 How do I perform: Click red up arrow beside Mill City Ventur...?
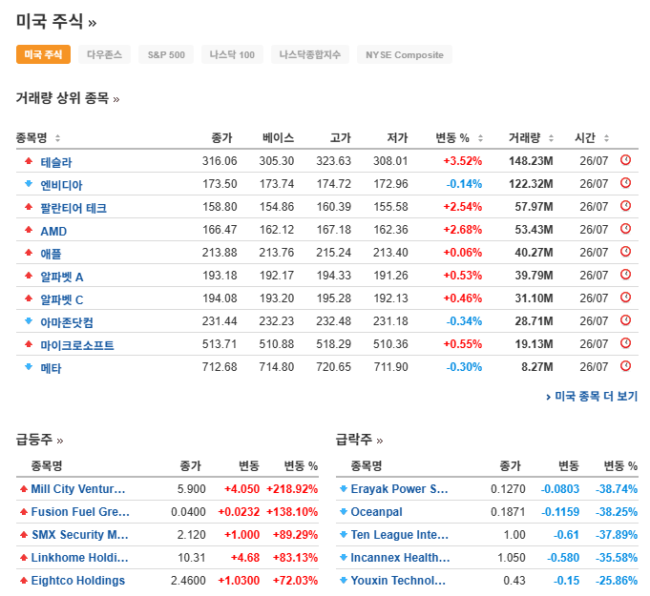click(x=24, y=489)
